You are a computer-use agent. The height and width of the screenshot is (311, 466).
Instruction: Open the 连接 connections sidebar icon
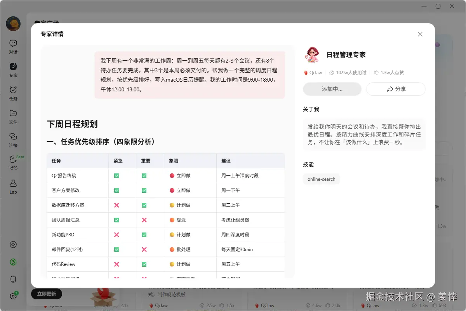coord(13,140)
